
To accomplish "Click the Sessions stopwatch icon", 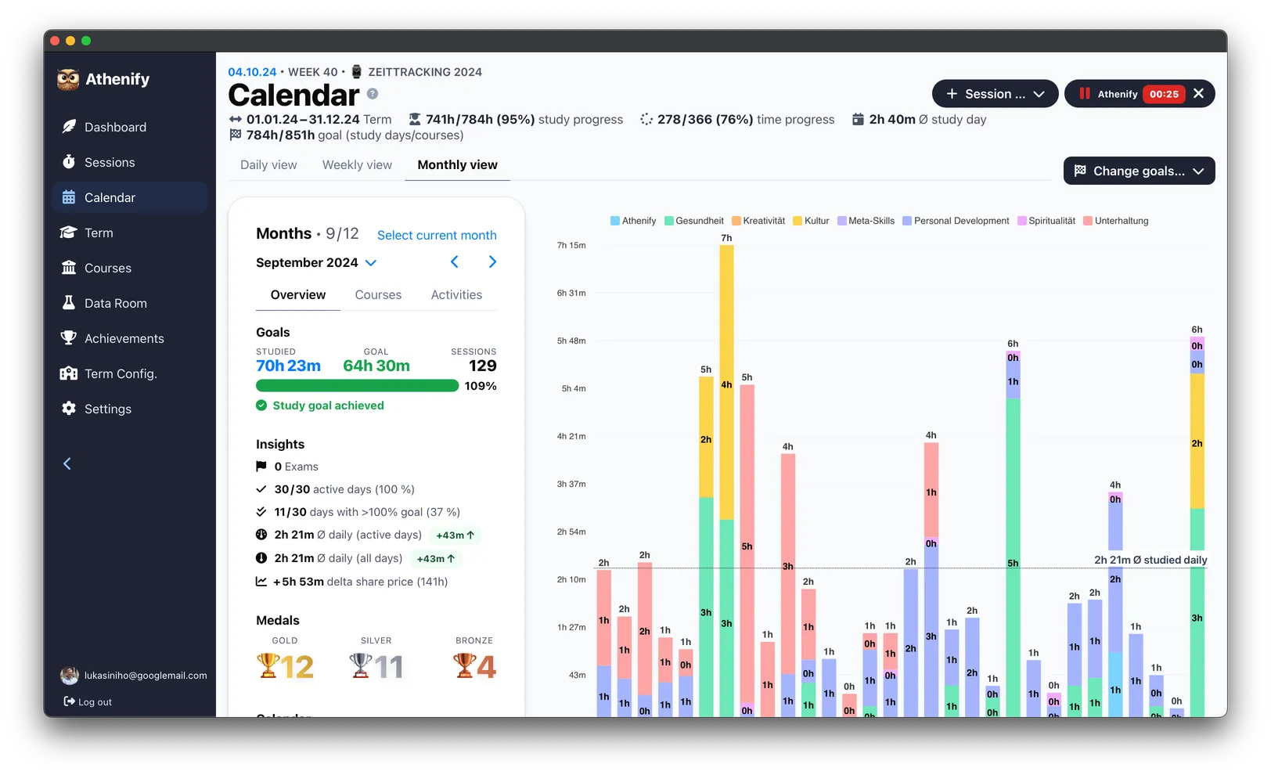I will pyautogui.click(x=69, y=162).
